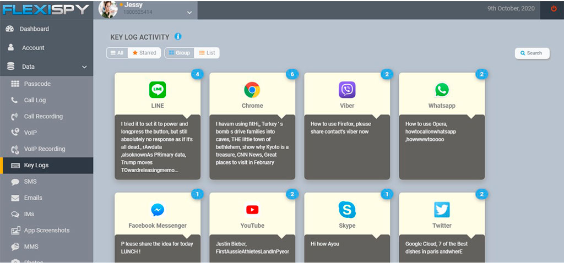564x263 pixels.
Task: Click the LINE app icon
Action: click(158, 90)
